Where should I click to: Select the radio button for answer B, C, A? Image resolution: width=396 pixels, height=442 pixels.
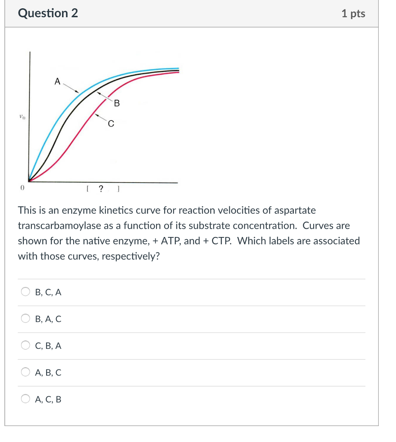tap(25, 292)
